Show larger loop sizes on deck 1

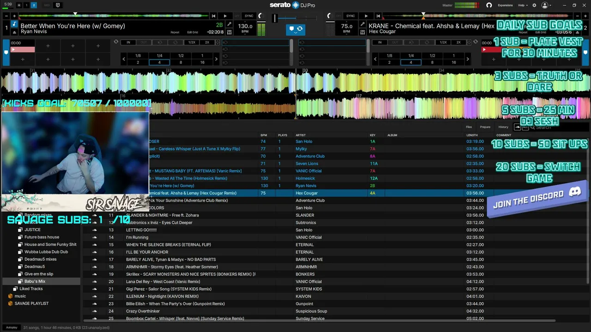216,59
